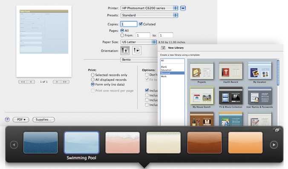This screenshot has height=169, width=288.
Task: Uncheck the first checked Include option
Action: [x=147, y=91]
